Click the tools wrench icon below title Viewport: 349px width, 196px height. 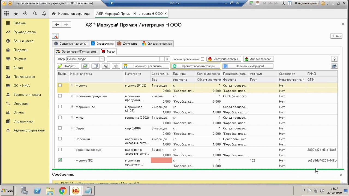click(x=55, y=36)
